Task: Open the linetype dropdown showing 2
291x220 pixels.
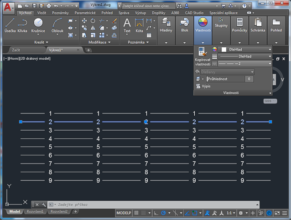Action: click(245, 64)
